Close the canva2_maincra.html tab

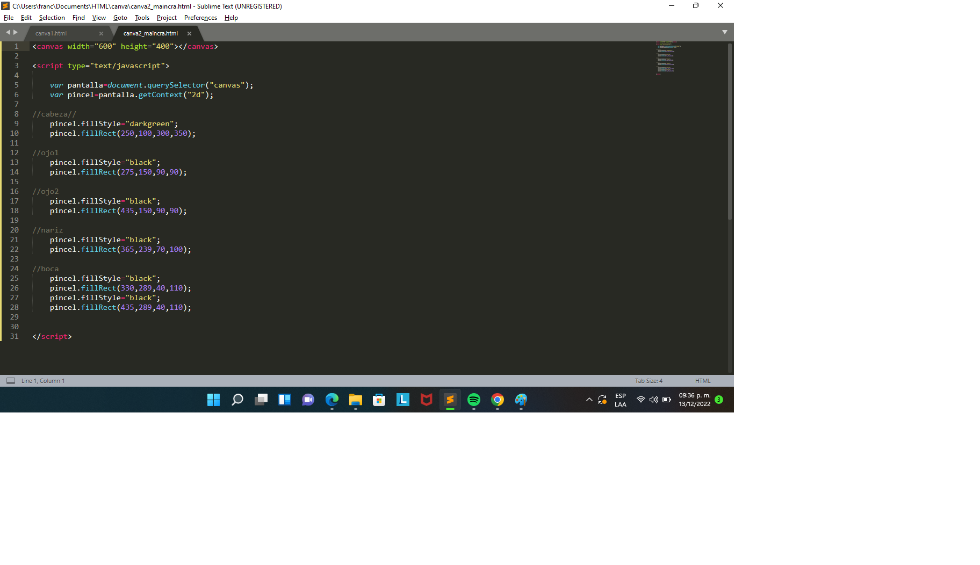tap(189, 33)
